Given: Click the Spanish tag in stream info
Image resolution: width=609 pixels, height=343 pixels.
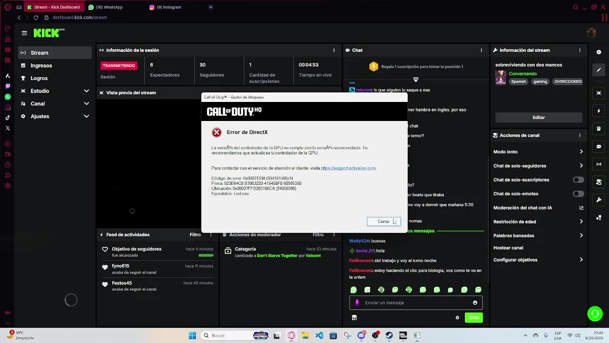Looking at the screenshot, I should point(519,81).
